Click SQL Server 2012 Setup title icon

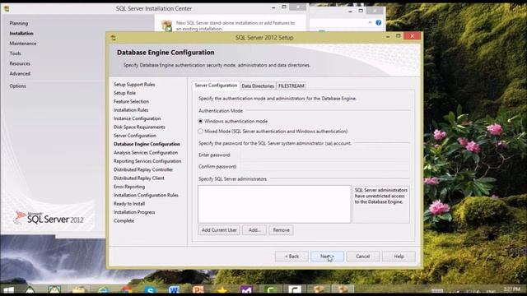pos(114,38)
